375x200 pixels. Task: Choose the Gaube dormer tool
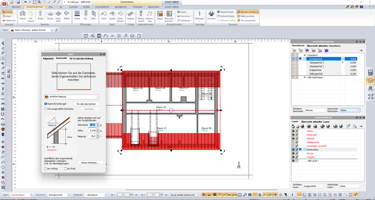[x=112, y=16]
